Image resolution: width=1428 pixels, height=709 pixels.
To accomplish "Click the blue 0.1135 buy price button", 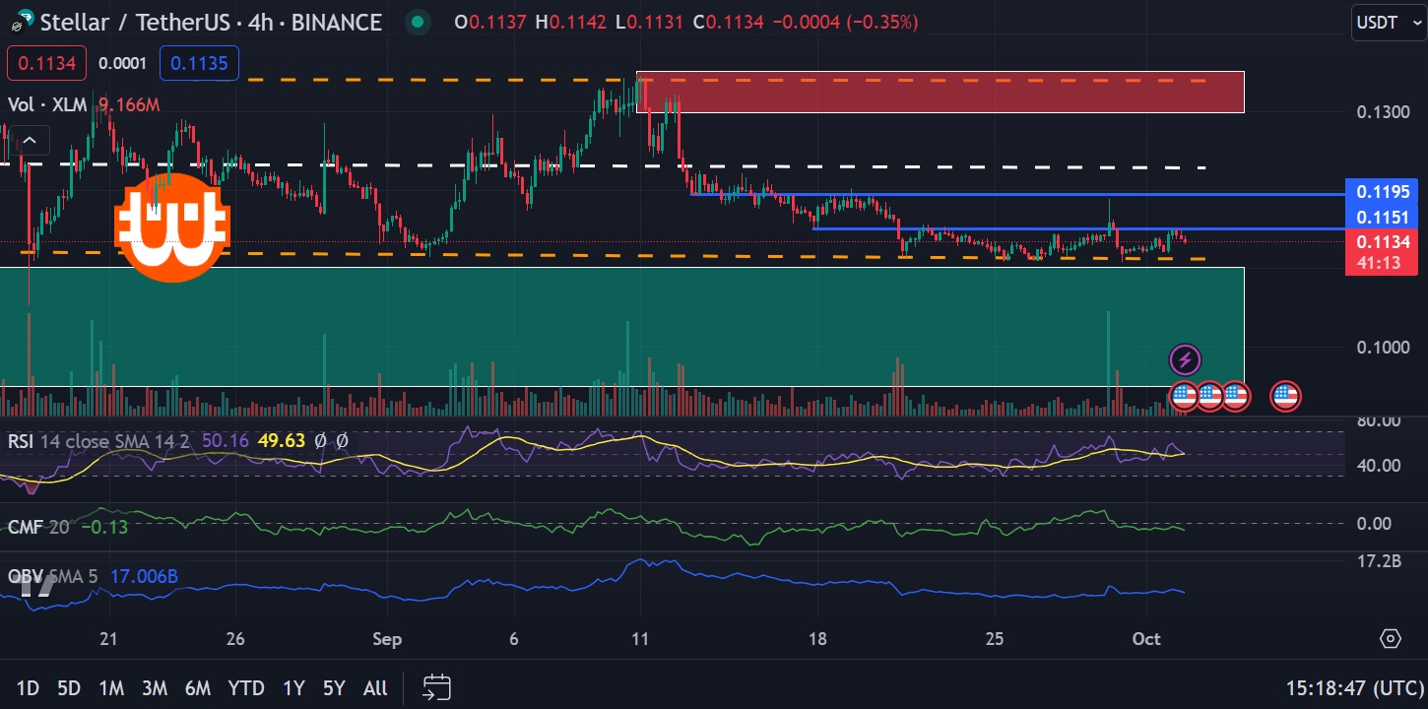I will point(199,64).
